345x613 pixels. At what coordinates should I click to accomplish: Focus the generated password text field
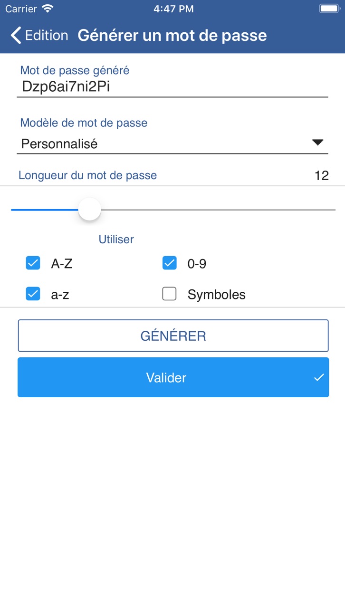point(172,87)
